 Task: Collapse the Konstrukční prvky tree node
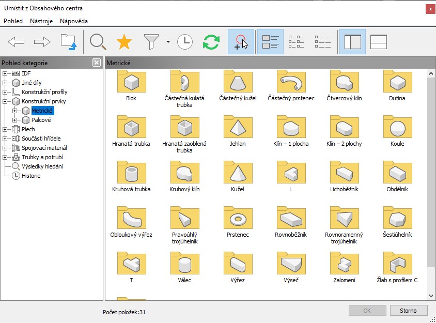pos(5,101)
